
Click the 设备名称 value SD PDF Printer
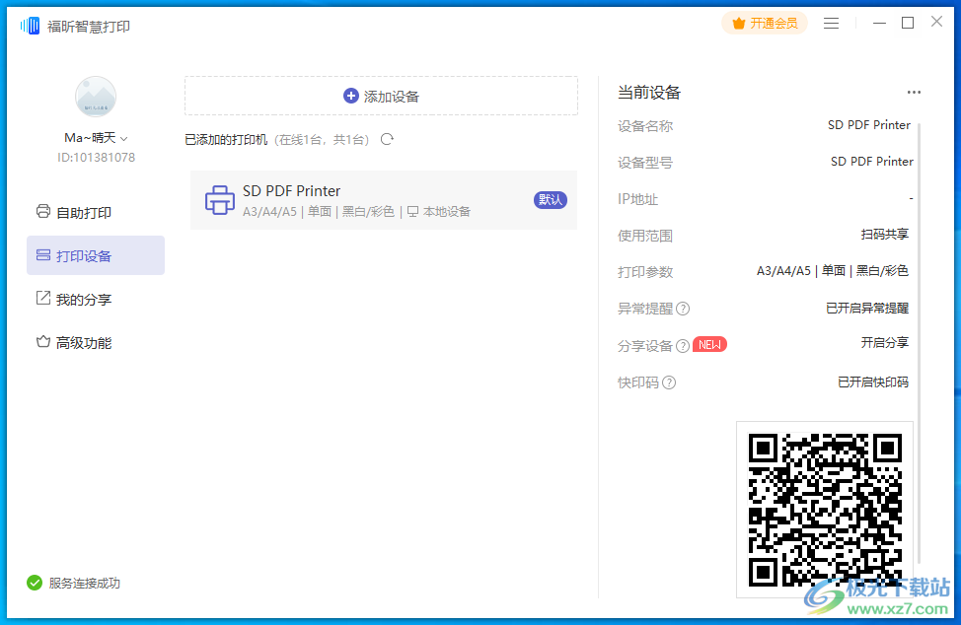[x=868, y=125]
